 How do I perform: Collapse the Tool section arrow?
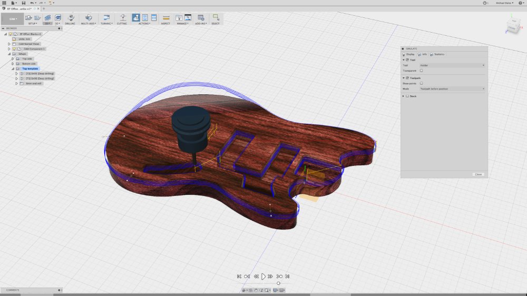404,60
